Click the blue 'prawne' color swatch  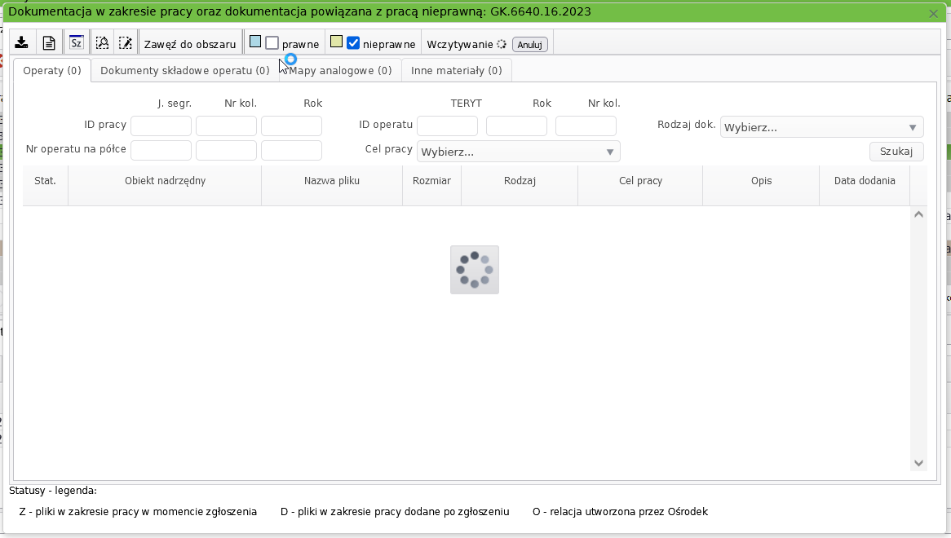(x=255, y=42)
